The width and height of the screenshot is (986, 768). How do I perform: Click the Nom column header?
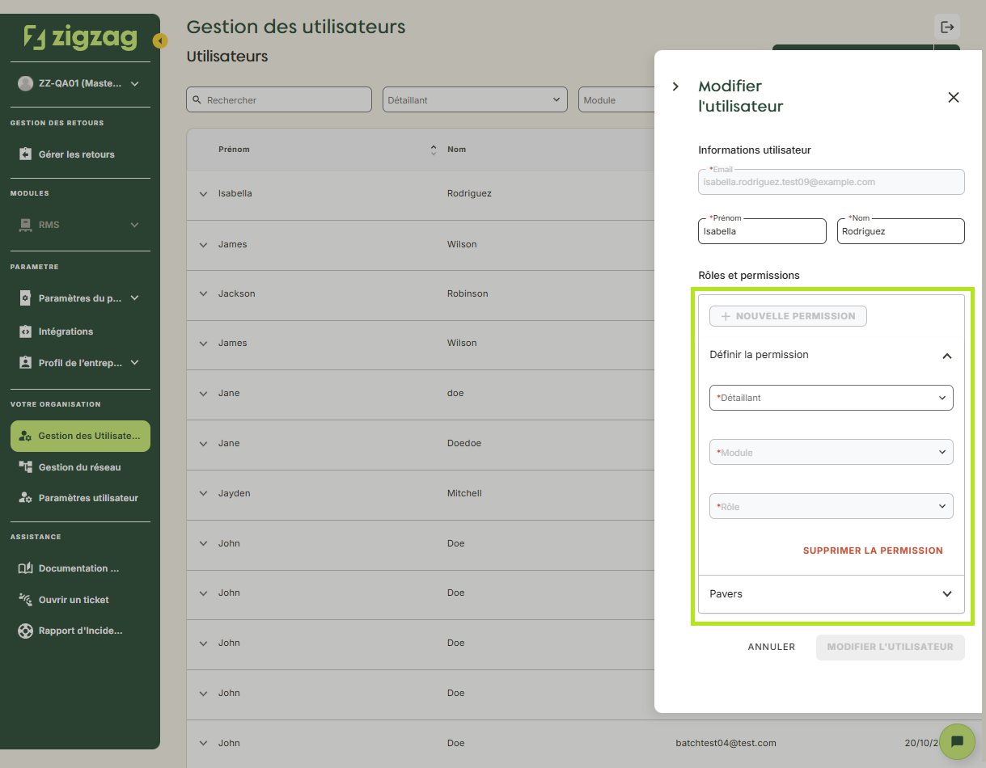point(456,150)
